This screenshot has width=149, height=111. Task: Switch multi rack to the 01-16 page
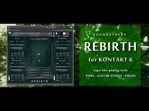coord(55,30)
